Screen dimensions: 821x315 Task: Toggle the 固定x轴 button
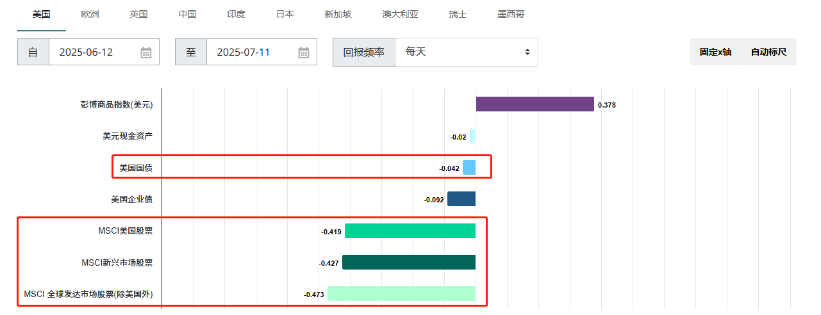pos(715,52)
